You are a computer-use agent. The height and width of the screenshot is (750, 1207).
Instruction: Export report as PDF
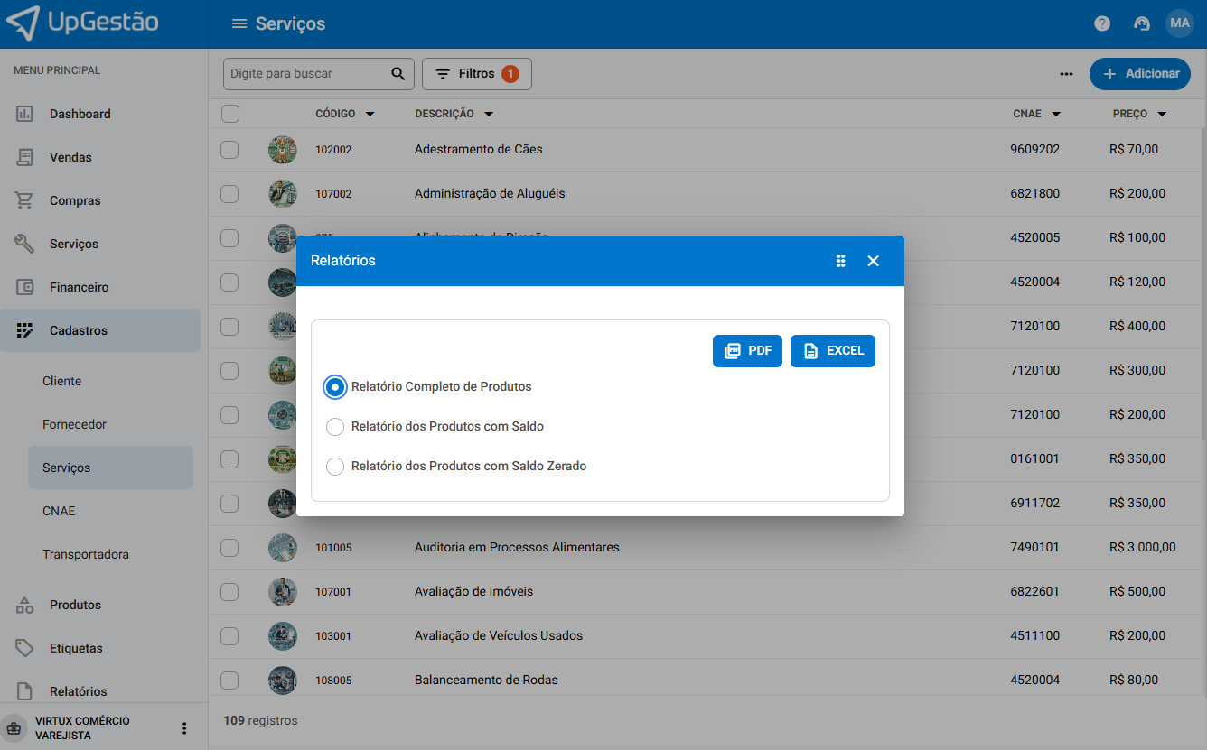click(x=747, y=351)
